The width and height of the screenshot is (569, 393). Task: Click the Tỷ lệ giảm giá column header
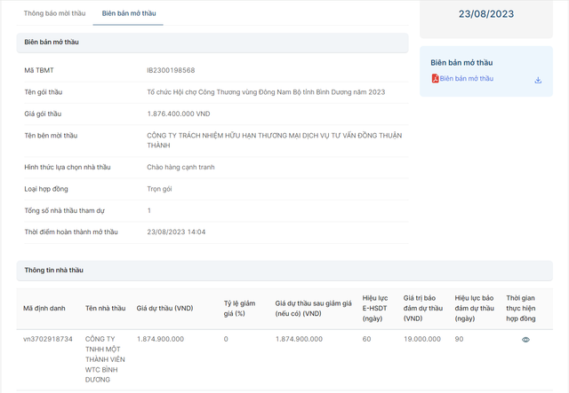pos(240,308)
